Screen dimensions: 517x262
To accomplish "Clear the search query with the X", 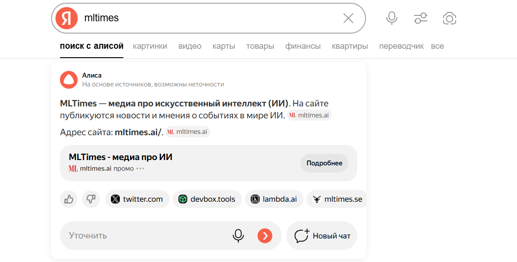I will [x=348, y=18].
